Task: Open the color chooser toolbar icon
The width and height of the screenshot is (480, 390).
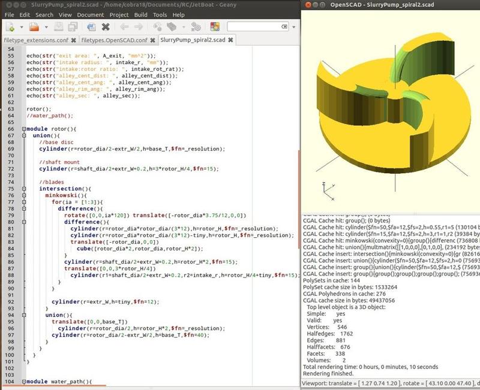Action: (215, 27)
